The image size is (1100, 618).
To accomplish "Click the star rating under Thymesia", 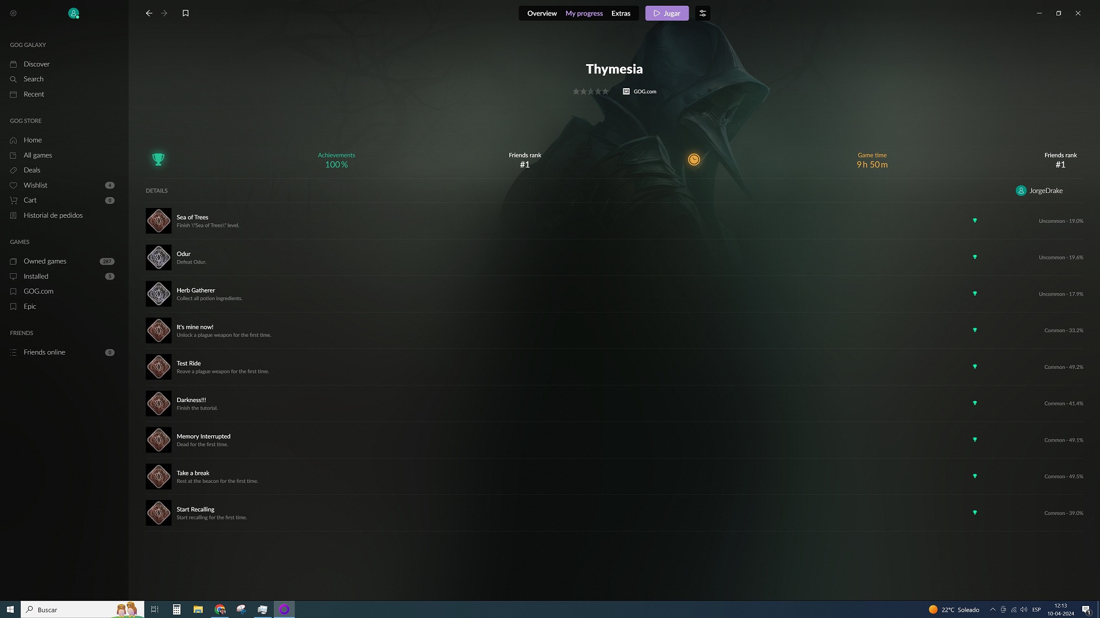I will pyautogui.click(x=591, y=92).
